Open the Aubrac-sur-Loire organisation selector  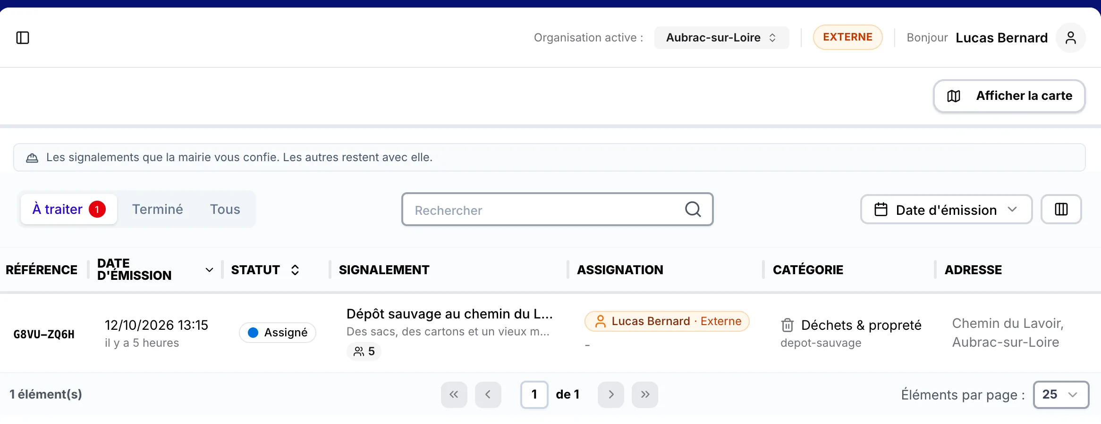point(721,38)
